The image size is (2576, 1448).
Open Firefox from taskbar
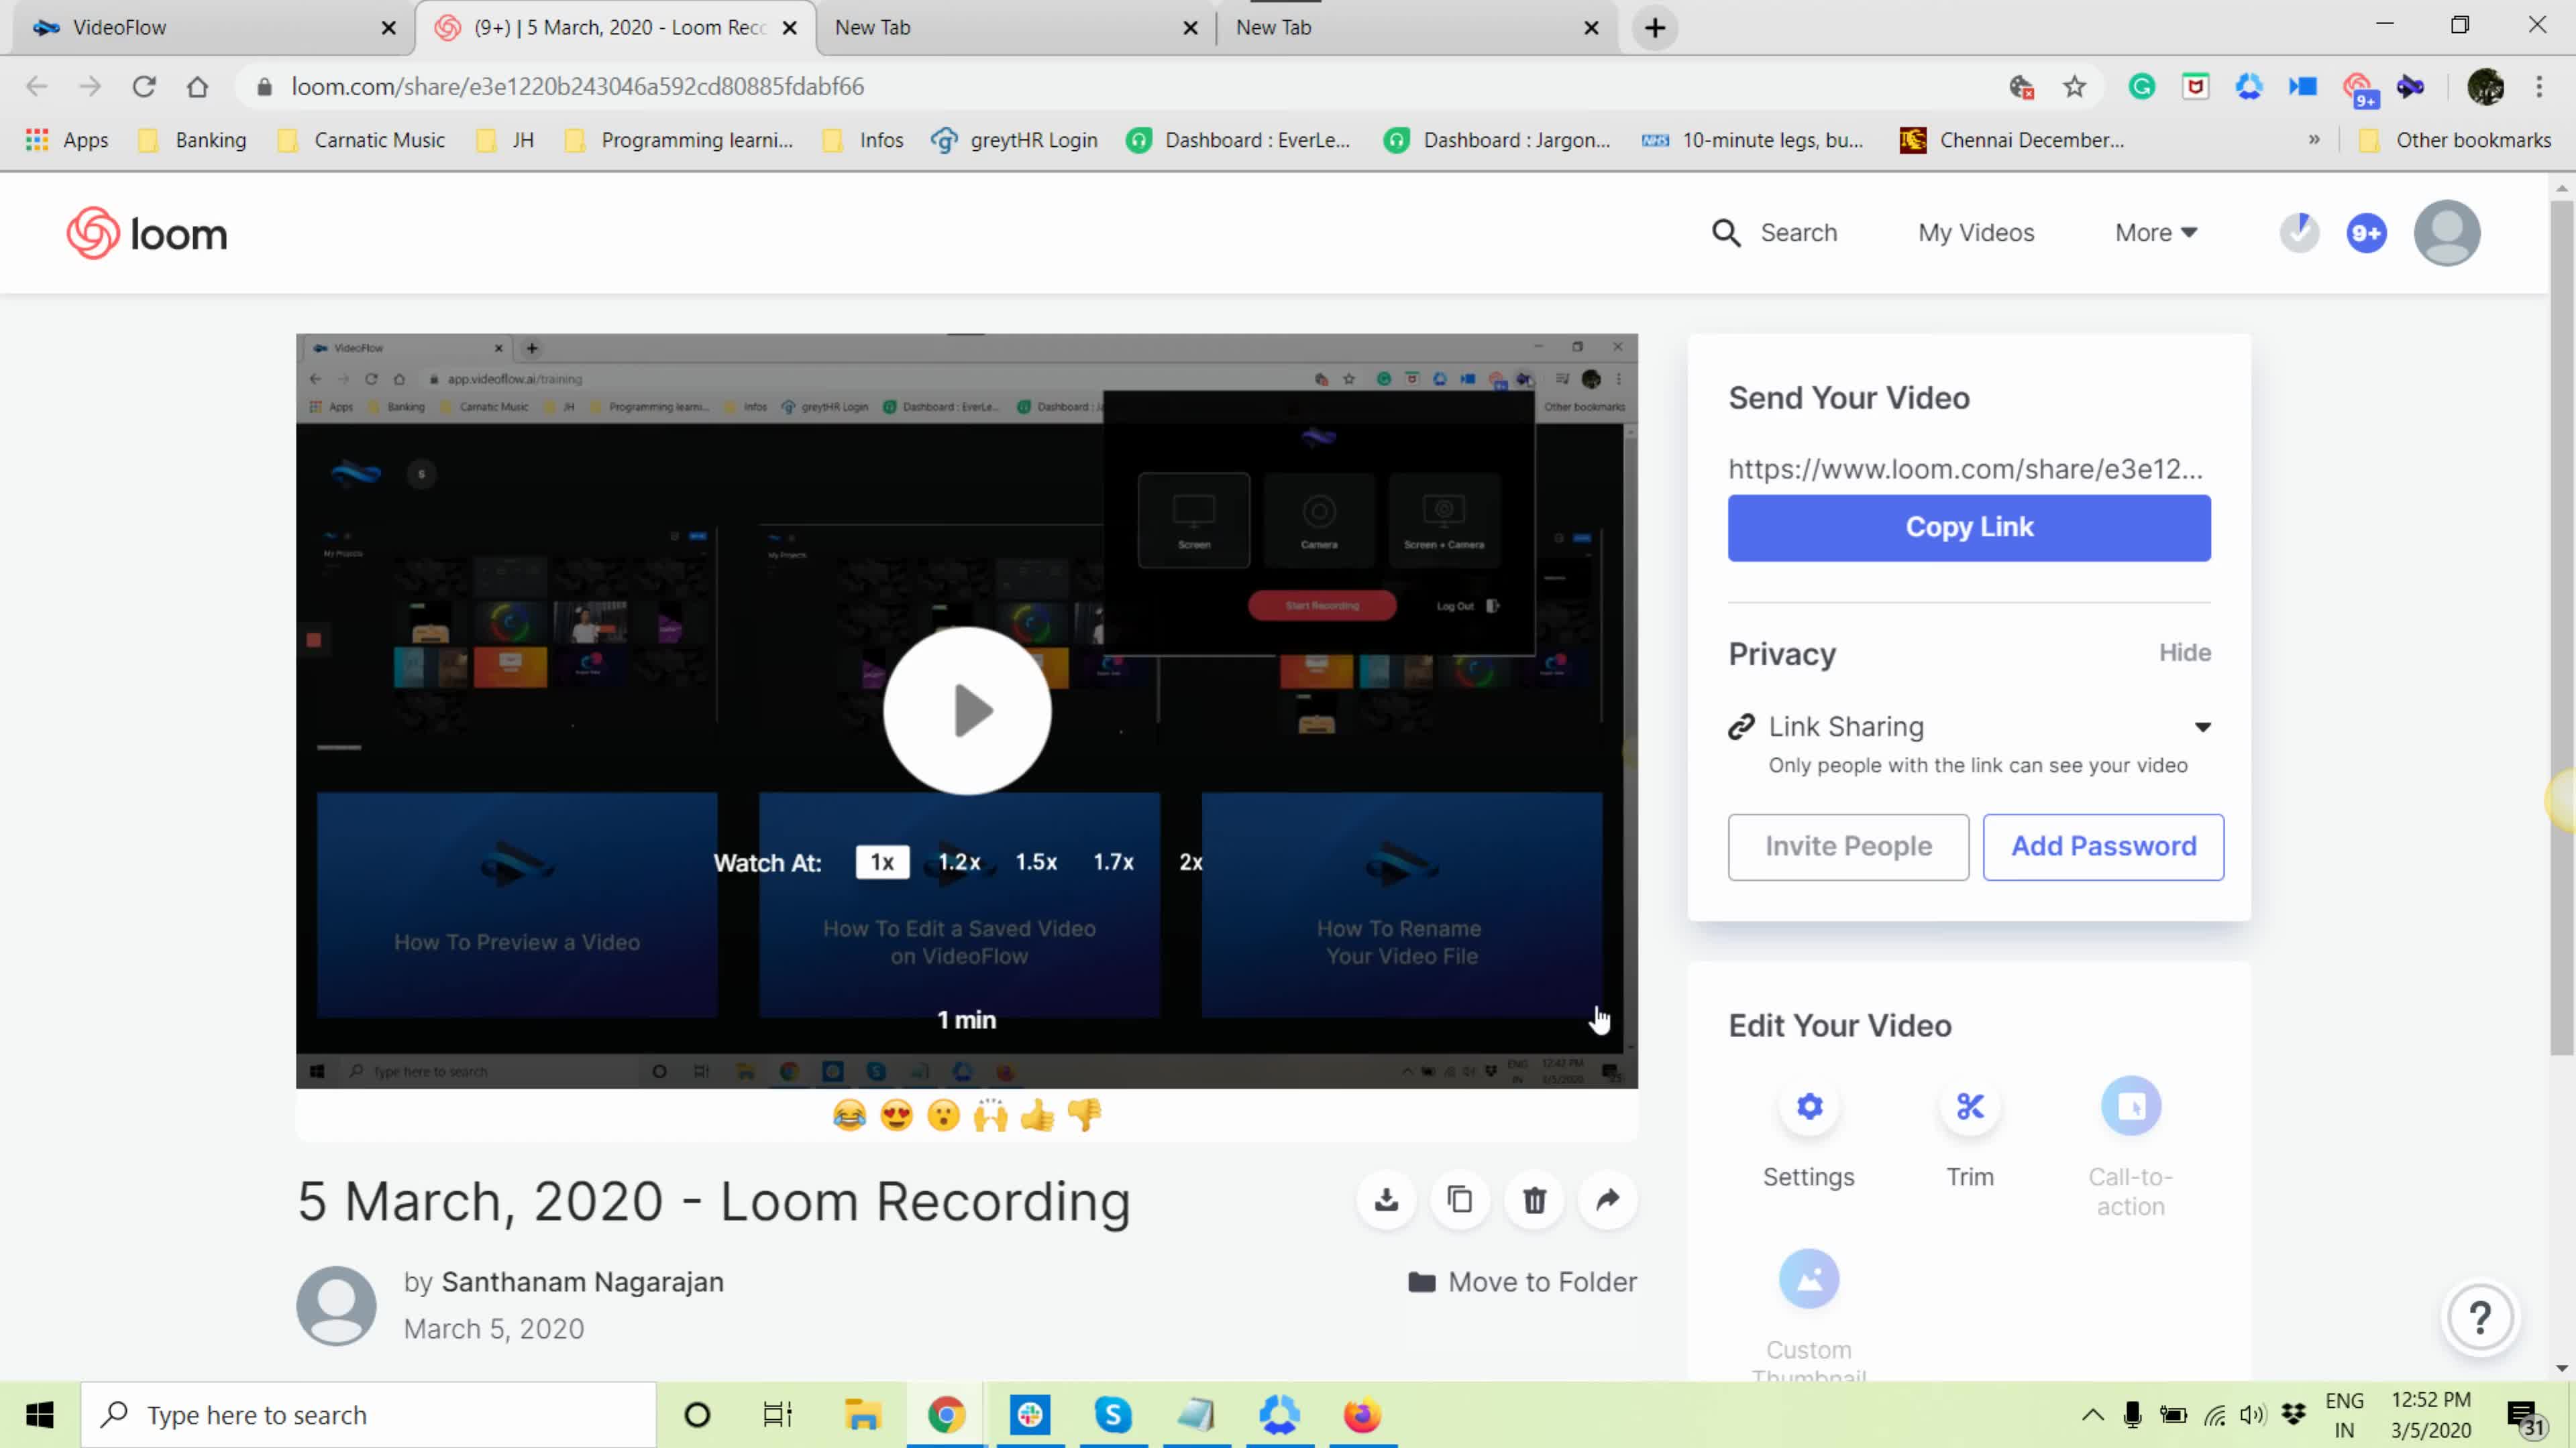pos(1362,1415)
